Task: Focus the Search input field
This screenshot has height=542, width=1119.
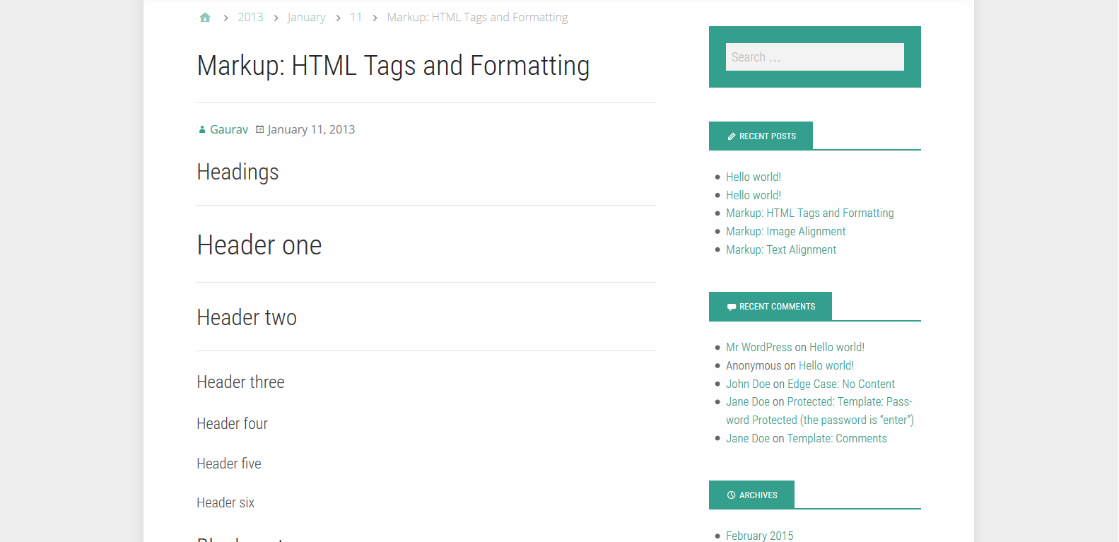Action: click(814, 57)
